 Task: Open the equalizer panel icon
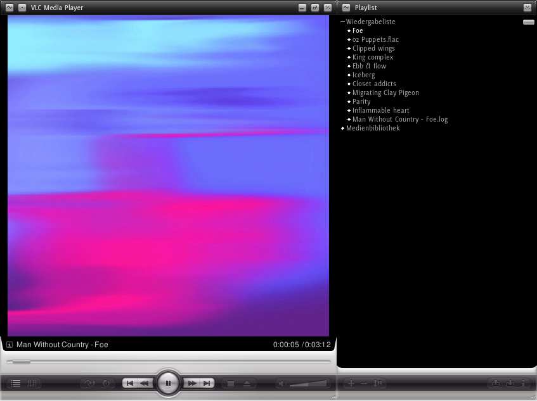[32, 383]
